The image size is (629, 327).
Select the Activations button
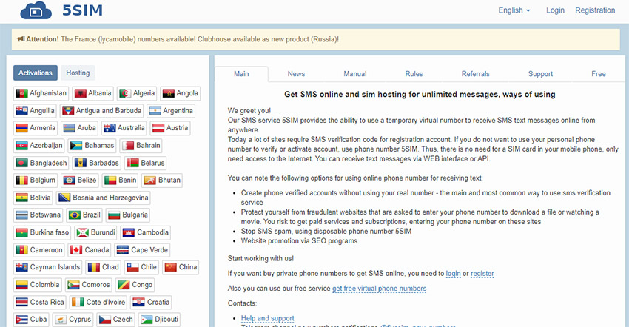pyautogui.click(x=36, y=73)
